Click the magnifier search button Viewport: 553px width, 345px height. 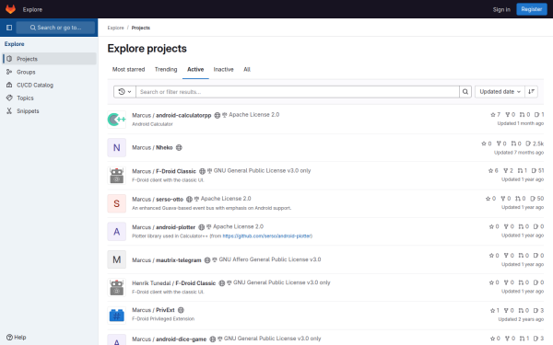465,91
